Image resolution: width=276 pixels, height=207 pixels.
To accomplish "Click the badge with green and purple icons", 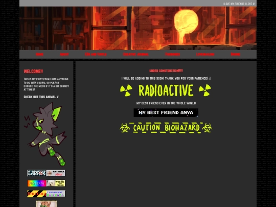I will click(56, 194).
